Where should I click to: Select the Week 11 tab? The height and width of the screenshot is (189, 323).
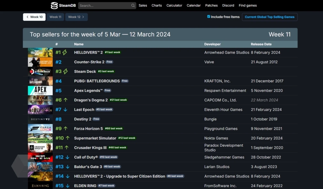(x=55, y=17)
